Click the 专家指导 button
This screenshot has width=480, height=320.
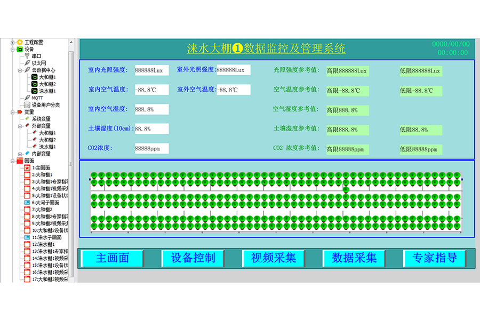click(435, 258)
